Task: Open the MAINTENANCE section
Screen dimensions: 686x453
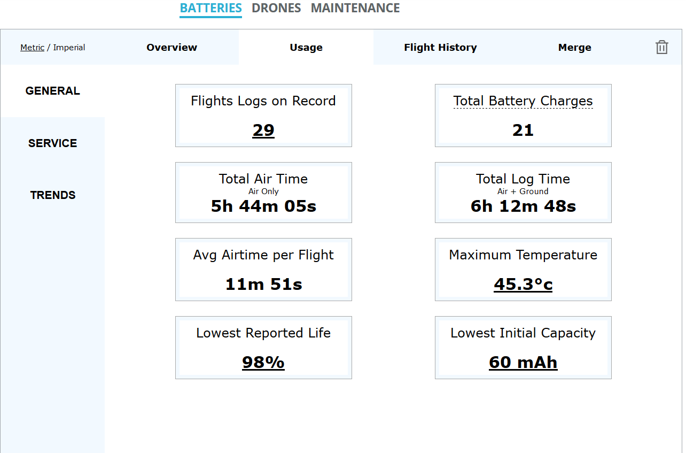Action: [x=355, y=9]
